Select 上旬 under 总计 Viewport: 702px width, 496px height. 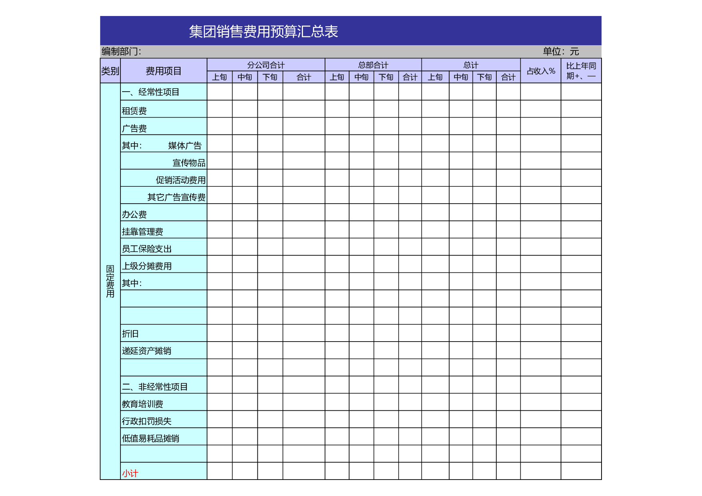click(435, 77)
